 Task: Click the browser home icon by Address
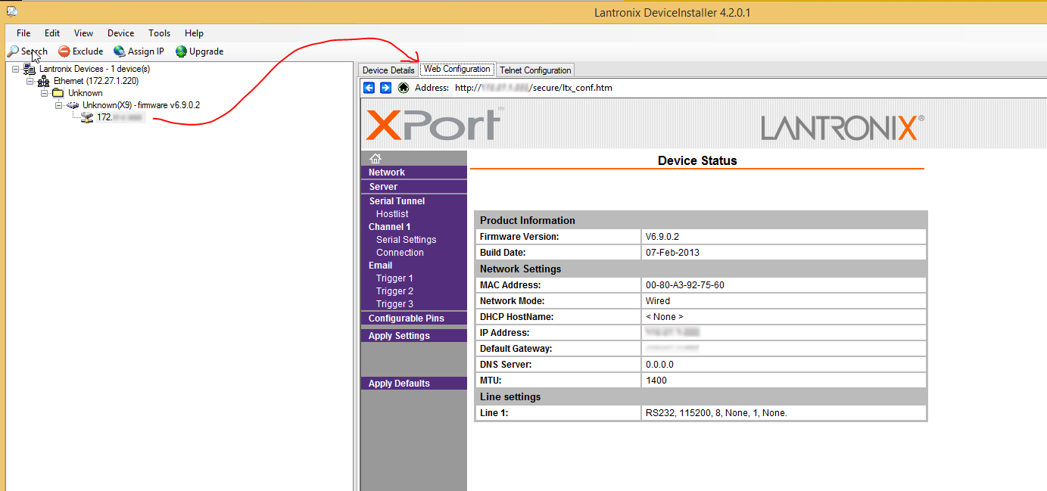[x=404, y=88]
